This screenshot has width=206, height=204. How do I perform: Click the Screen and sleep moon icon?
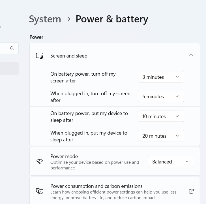click(40, 56)
